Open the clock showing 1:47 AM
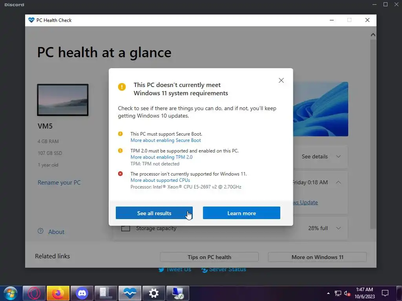Image resolution: width=402 pixels, height=301 pixels. (365, 293)
